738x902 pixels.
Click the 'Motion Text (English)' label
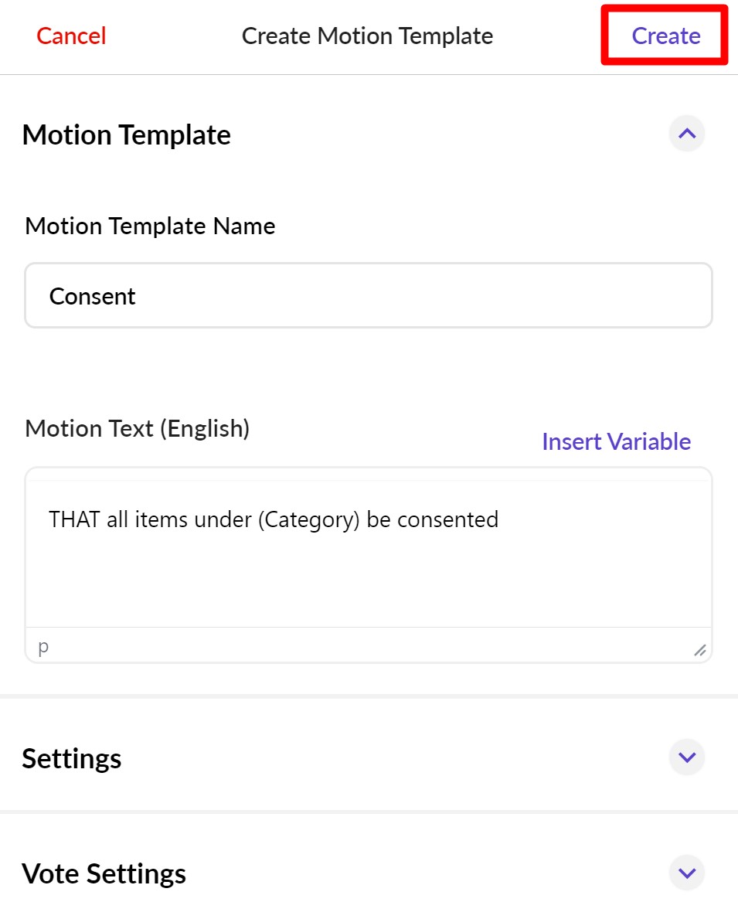pos(137,428)
